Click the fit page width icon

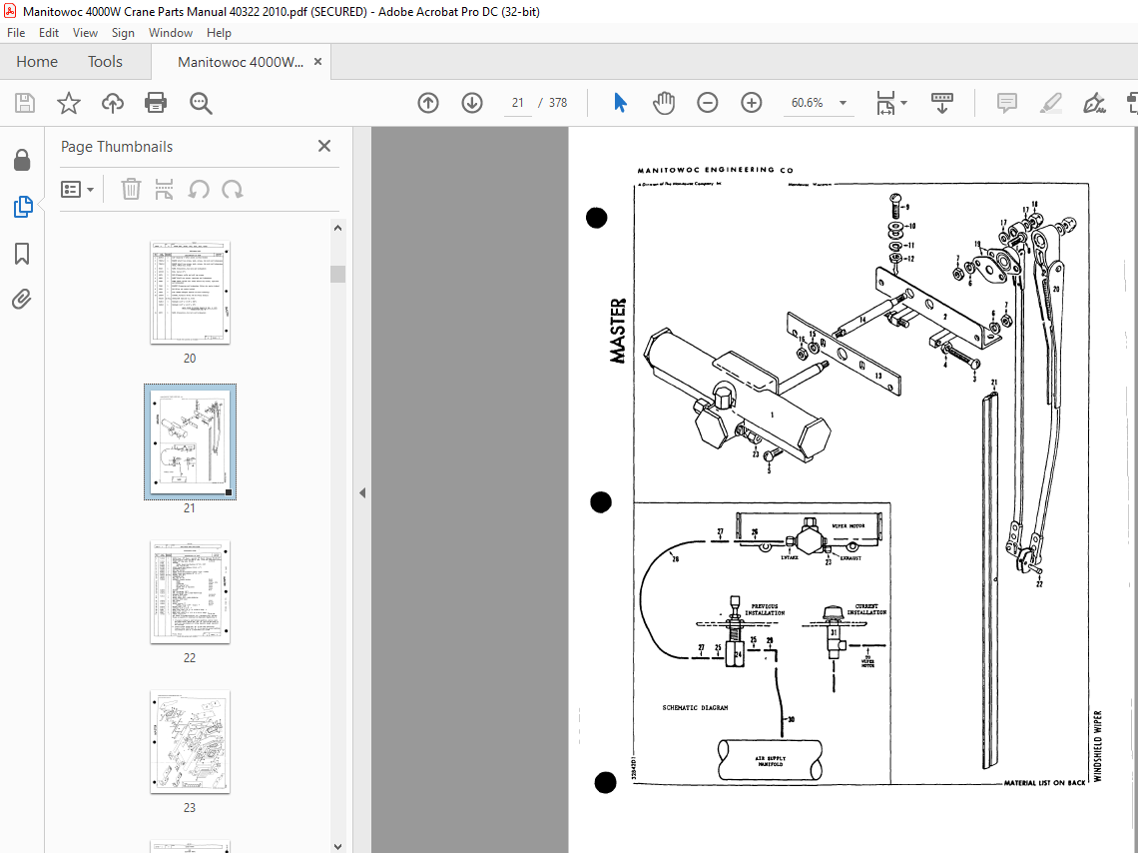pos(885,103)
